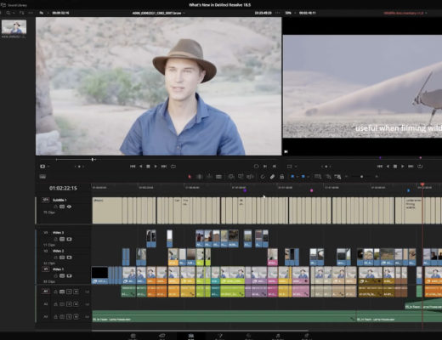This screenshot has height=340, width=442.
Task: Click the timeline timecode 01:02:22:15 field
Action: [x=63, y=188]
